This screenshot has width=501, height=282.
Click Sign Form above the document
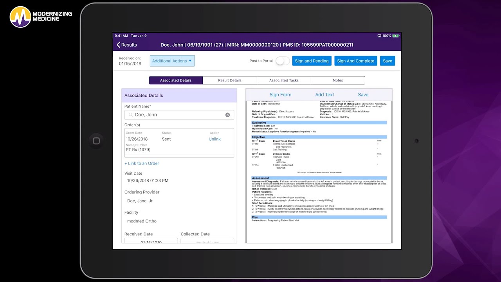coord(280,95)
